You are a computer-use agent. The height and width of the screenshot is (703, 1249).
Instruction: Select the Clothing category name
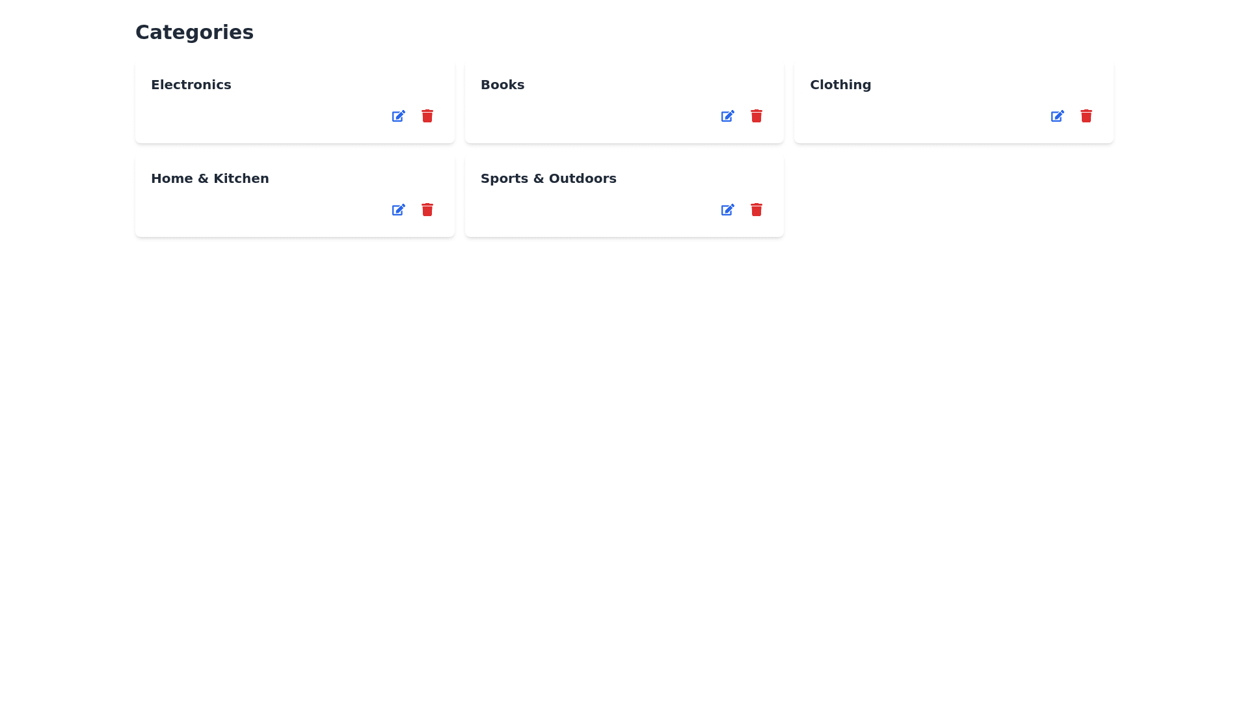click(840, 85)
